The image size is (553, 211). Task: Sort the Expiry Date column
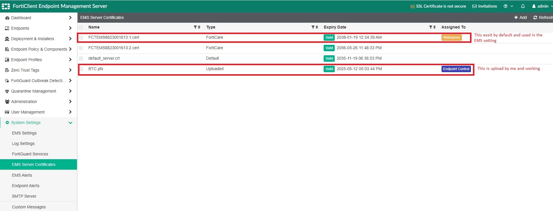tap(434, 27)
